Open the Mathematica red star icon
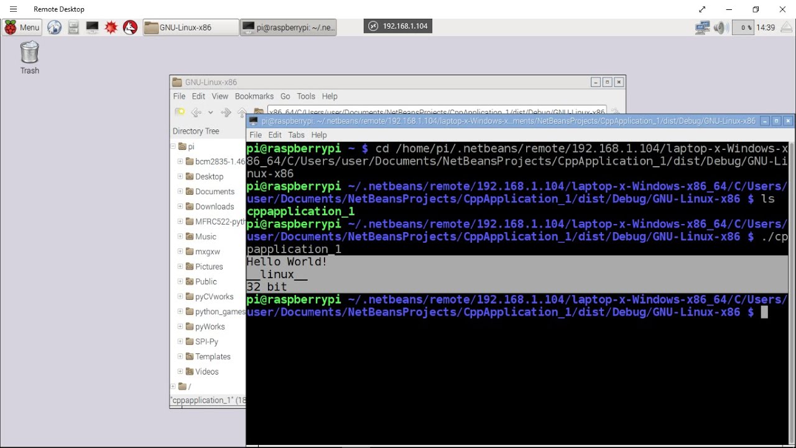 click(111, 27)
